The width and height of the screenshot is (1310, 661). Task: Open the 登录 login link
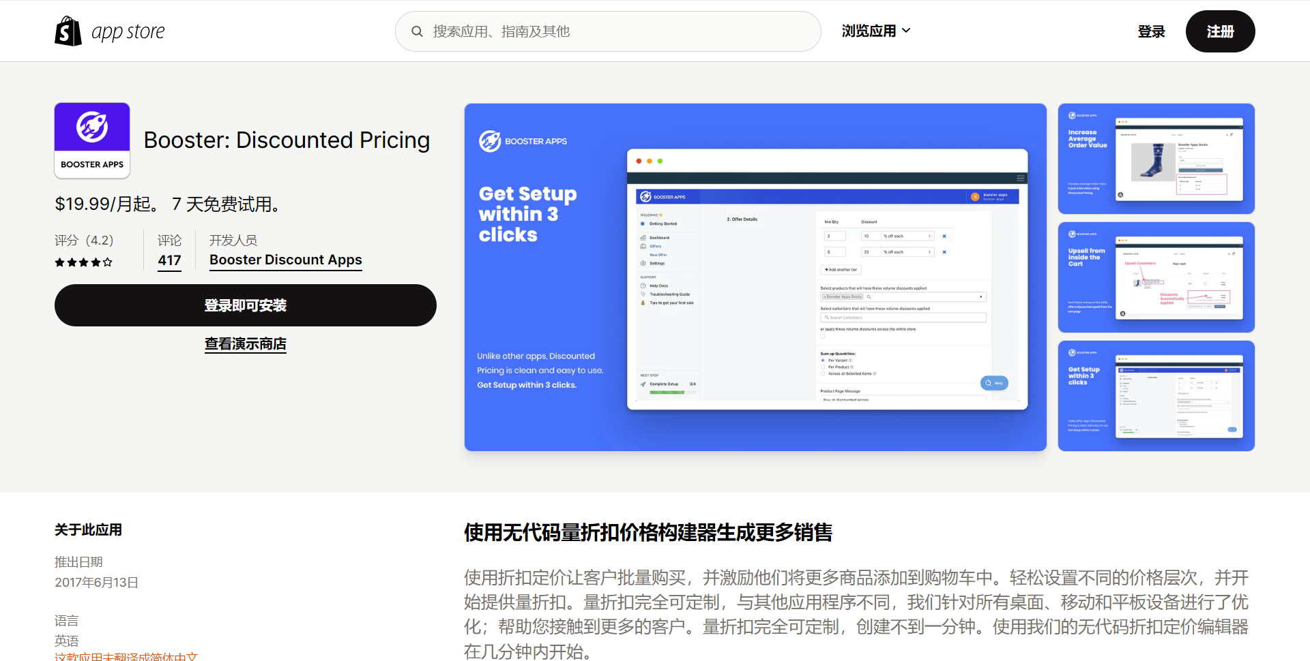pyautogui.click(x=1151, y=31)
